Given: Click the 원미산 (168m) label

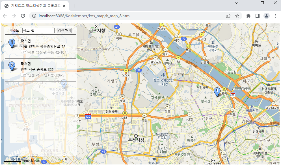Looking at the screenshot, I should coord(162,150).
